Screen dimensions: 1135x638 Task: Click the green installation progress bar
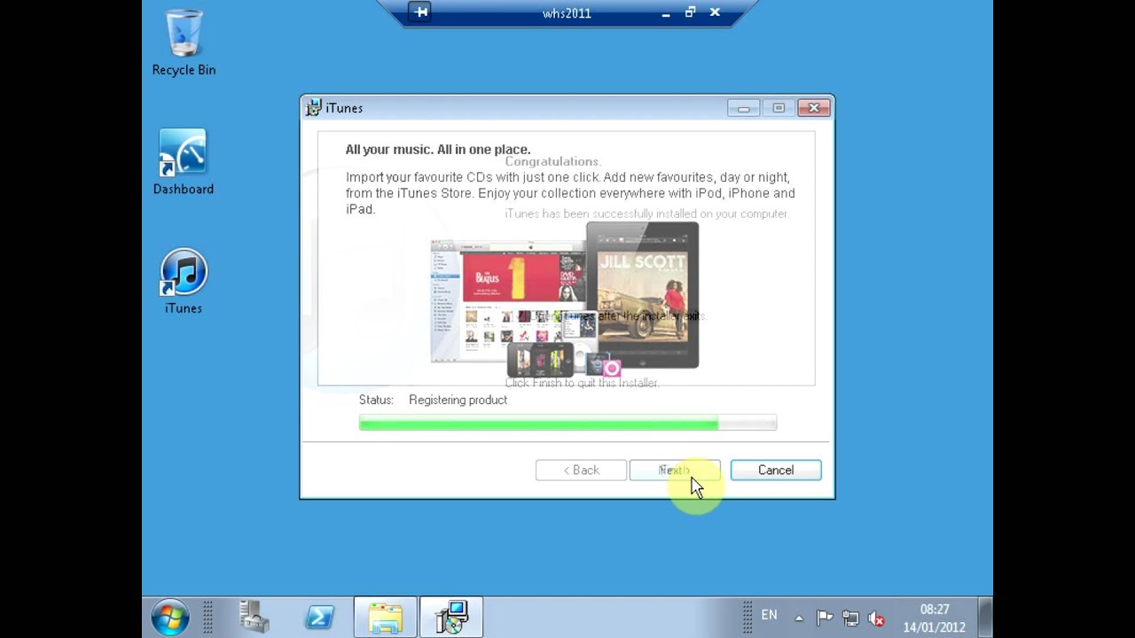point(567,424)
